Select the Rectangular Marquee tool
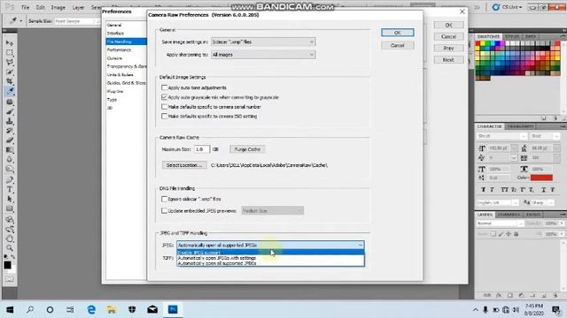567x318 pixels. click(10, 53)
